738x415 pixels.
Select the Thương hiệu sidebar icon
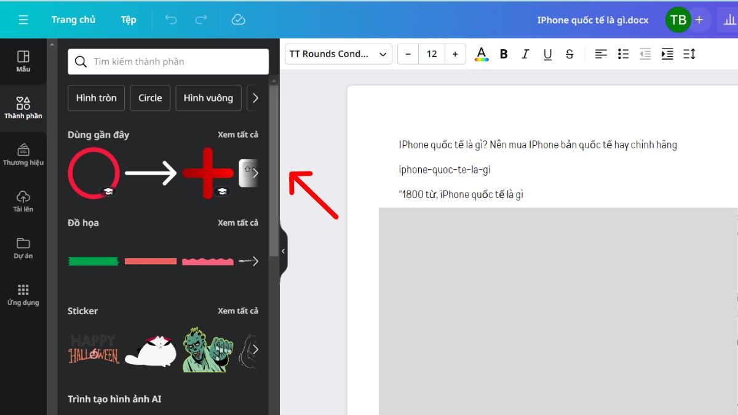point(23,154)
